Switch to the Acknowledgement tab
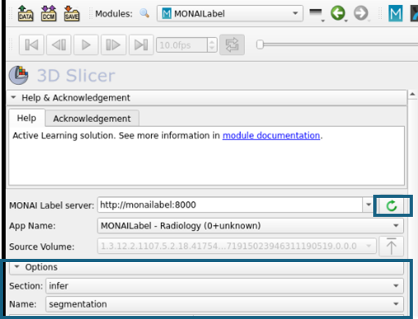The image size is (418, 319). pyautogui.click(x=91, y=118)
